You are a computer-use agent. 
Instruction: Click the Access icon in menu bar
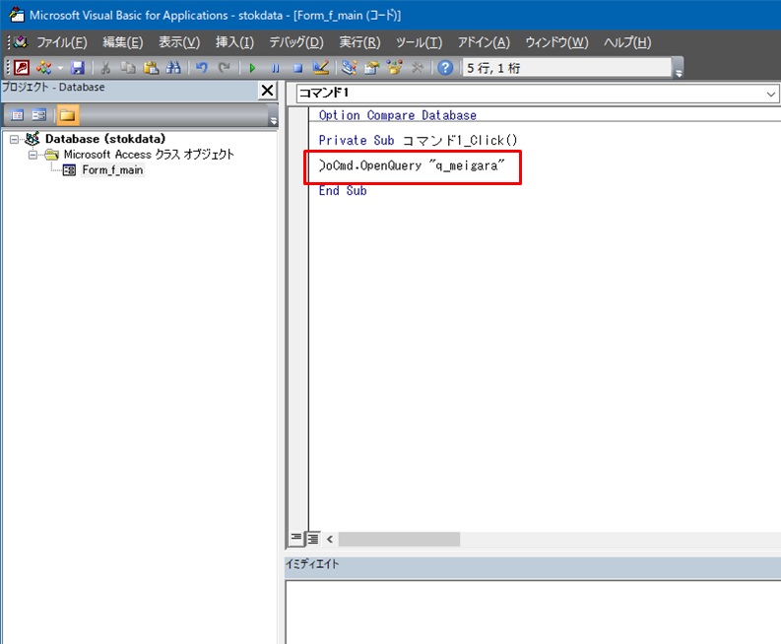pyautogui.click(x=21, y=42)
